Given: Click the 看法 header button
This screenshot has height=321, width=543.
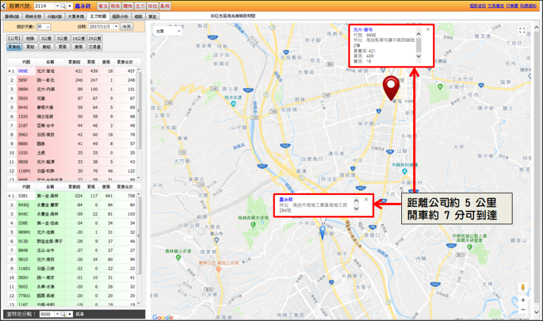Looking at the screenshot, I should pyautogui.click(x=103, y=6).
